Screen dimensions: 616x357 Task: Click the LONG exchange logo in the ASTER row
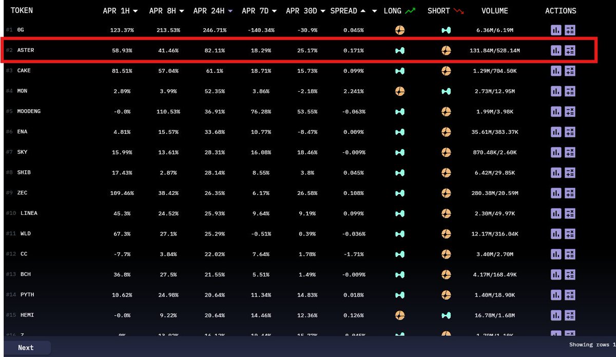point(400,50)
